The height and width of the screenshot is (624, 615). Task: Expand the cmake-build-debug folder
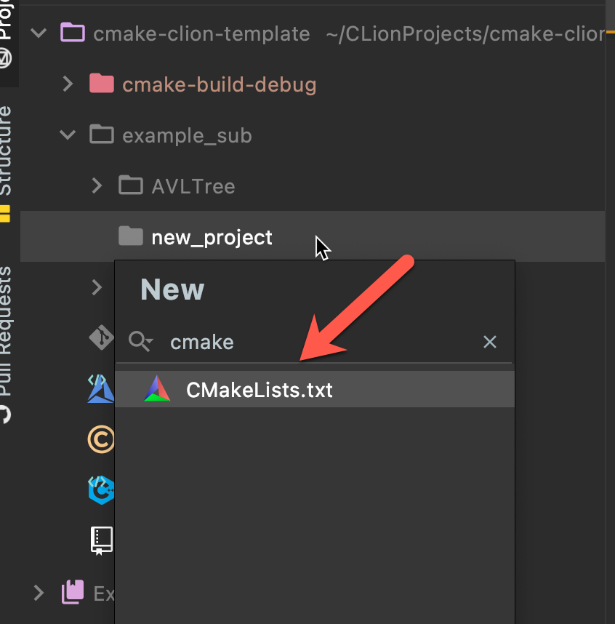[x=68, y=84]
